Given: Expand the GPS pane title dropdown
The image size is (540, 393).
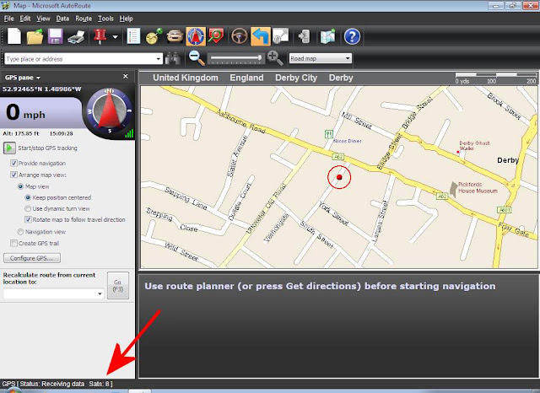Looking at the screenshot, I should [x=38, y=78].
